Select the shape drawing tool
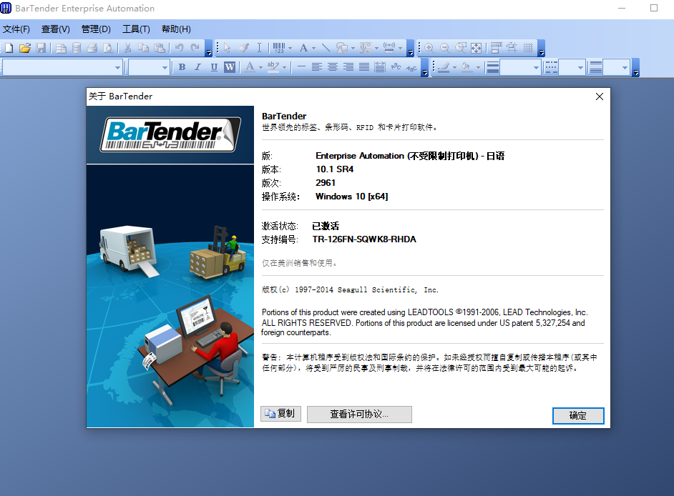The image size is (674, 496). 342,48
